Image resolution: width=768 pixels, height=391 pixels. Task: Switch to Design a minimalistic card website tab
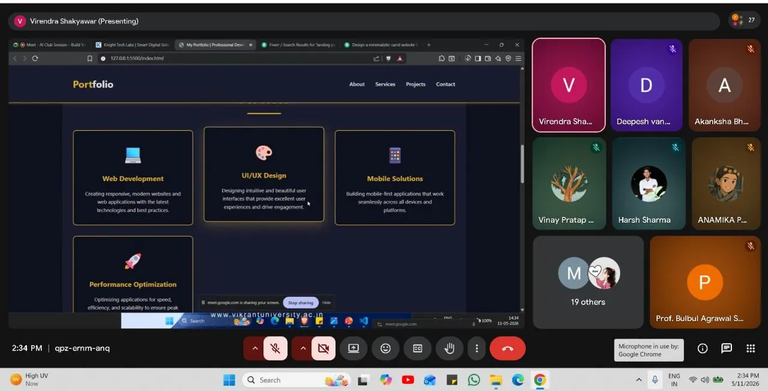pyautogui.click(x=381, y=45)
